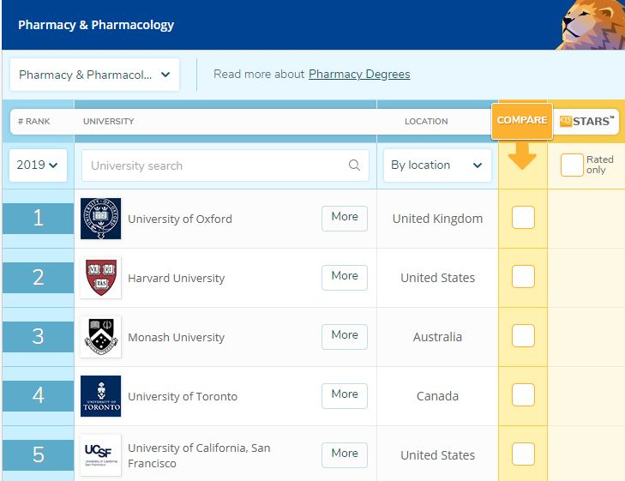Click the orange compare down arrow
The width and height of the screenshot is (625, 481).
[x=522, y=154]
